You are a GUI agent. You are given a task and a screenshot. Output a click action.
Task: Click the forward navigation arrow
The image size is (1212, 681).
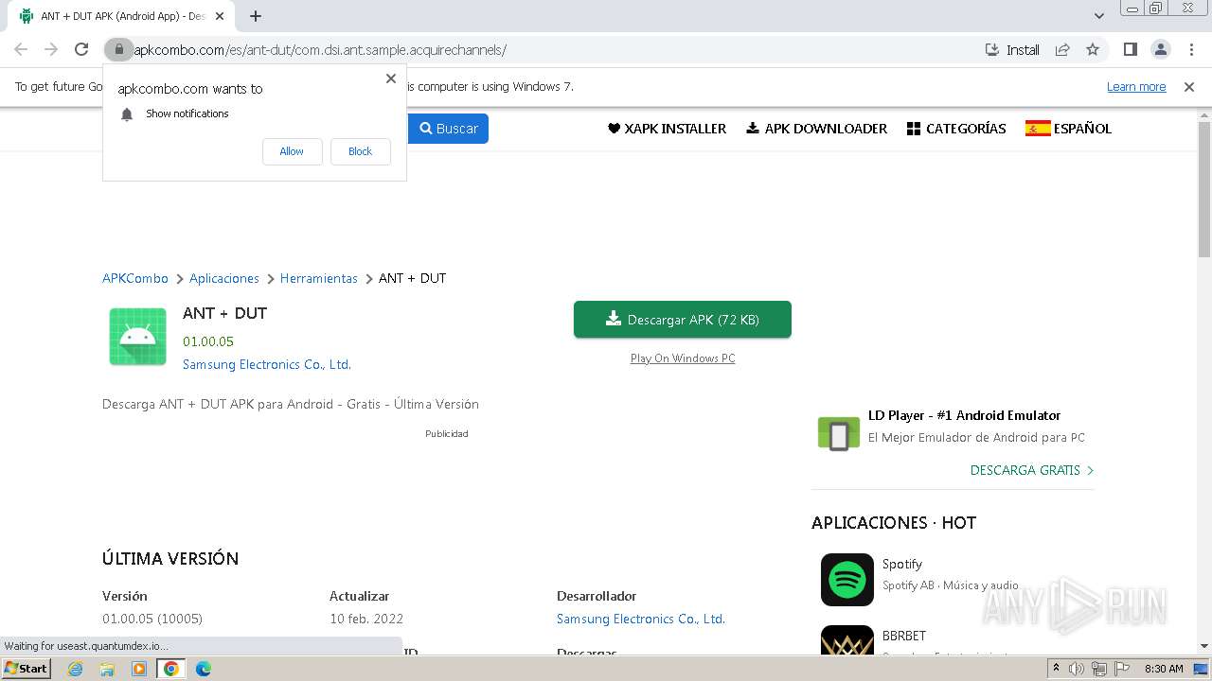(51, 49)
